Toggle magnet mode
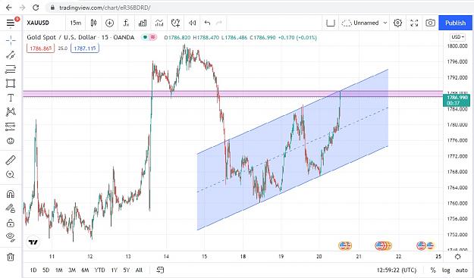This screenshot has height=278, width=474. pos(11,193)
